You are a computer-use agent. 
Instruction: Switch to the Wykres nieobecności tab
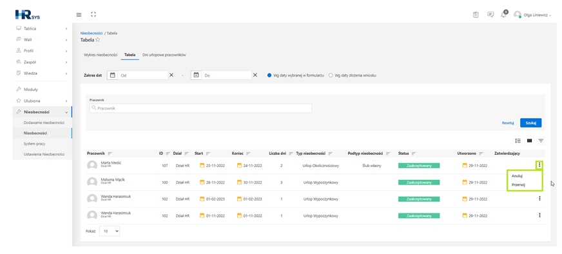click(x=101, y=55)
